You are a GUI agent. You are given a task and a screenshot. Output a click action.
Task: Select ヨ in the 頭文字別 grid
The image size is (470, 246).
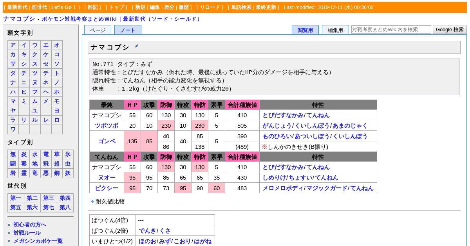[57, 111]
